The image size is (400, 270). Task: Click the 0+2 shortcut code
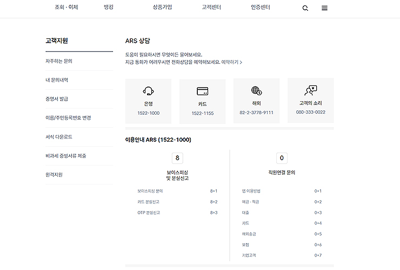tap(318, 202)
